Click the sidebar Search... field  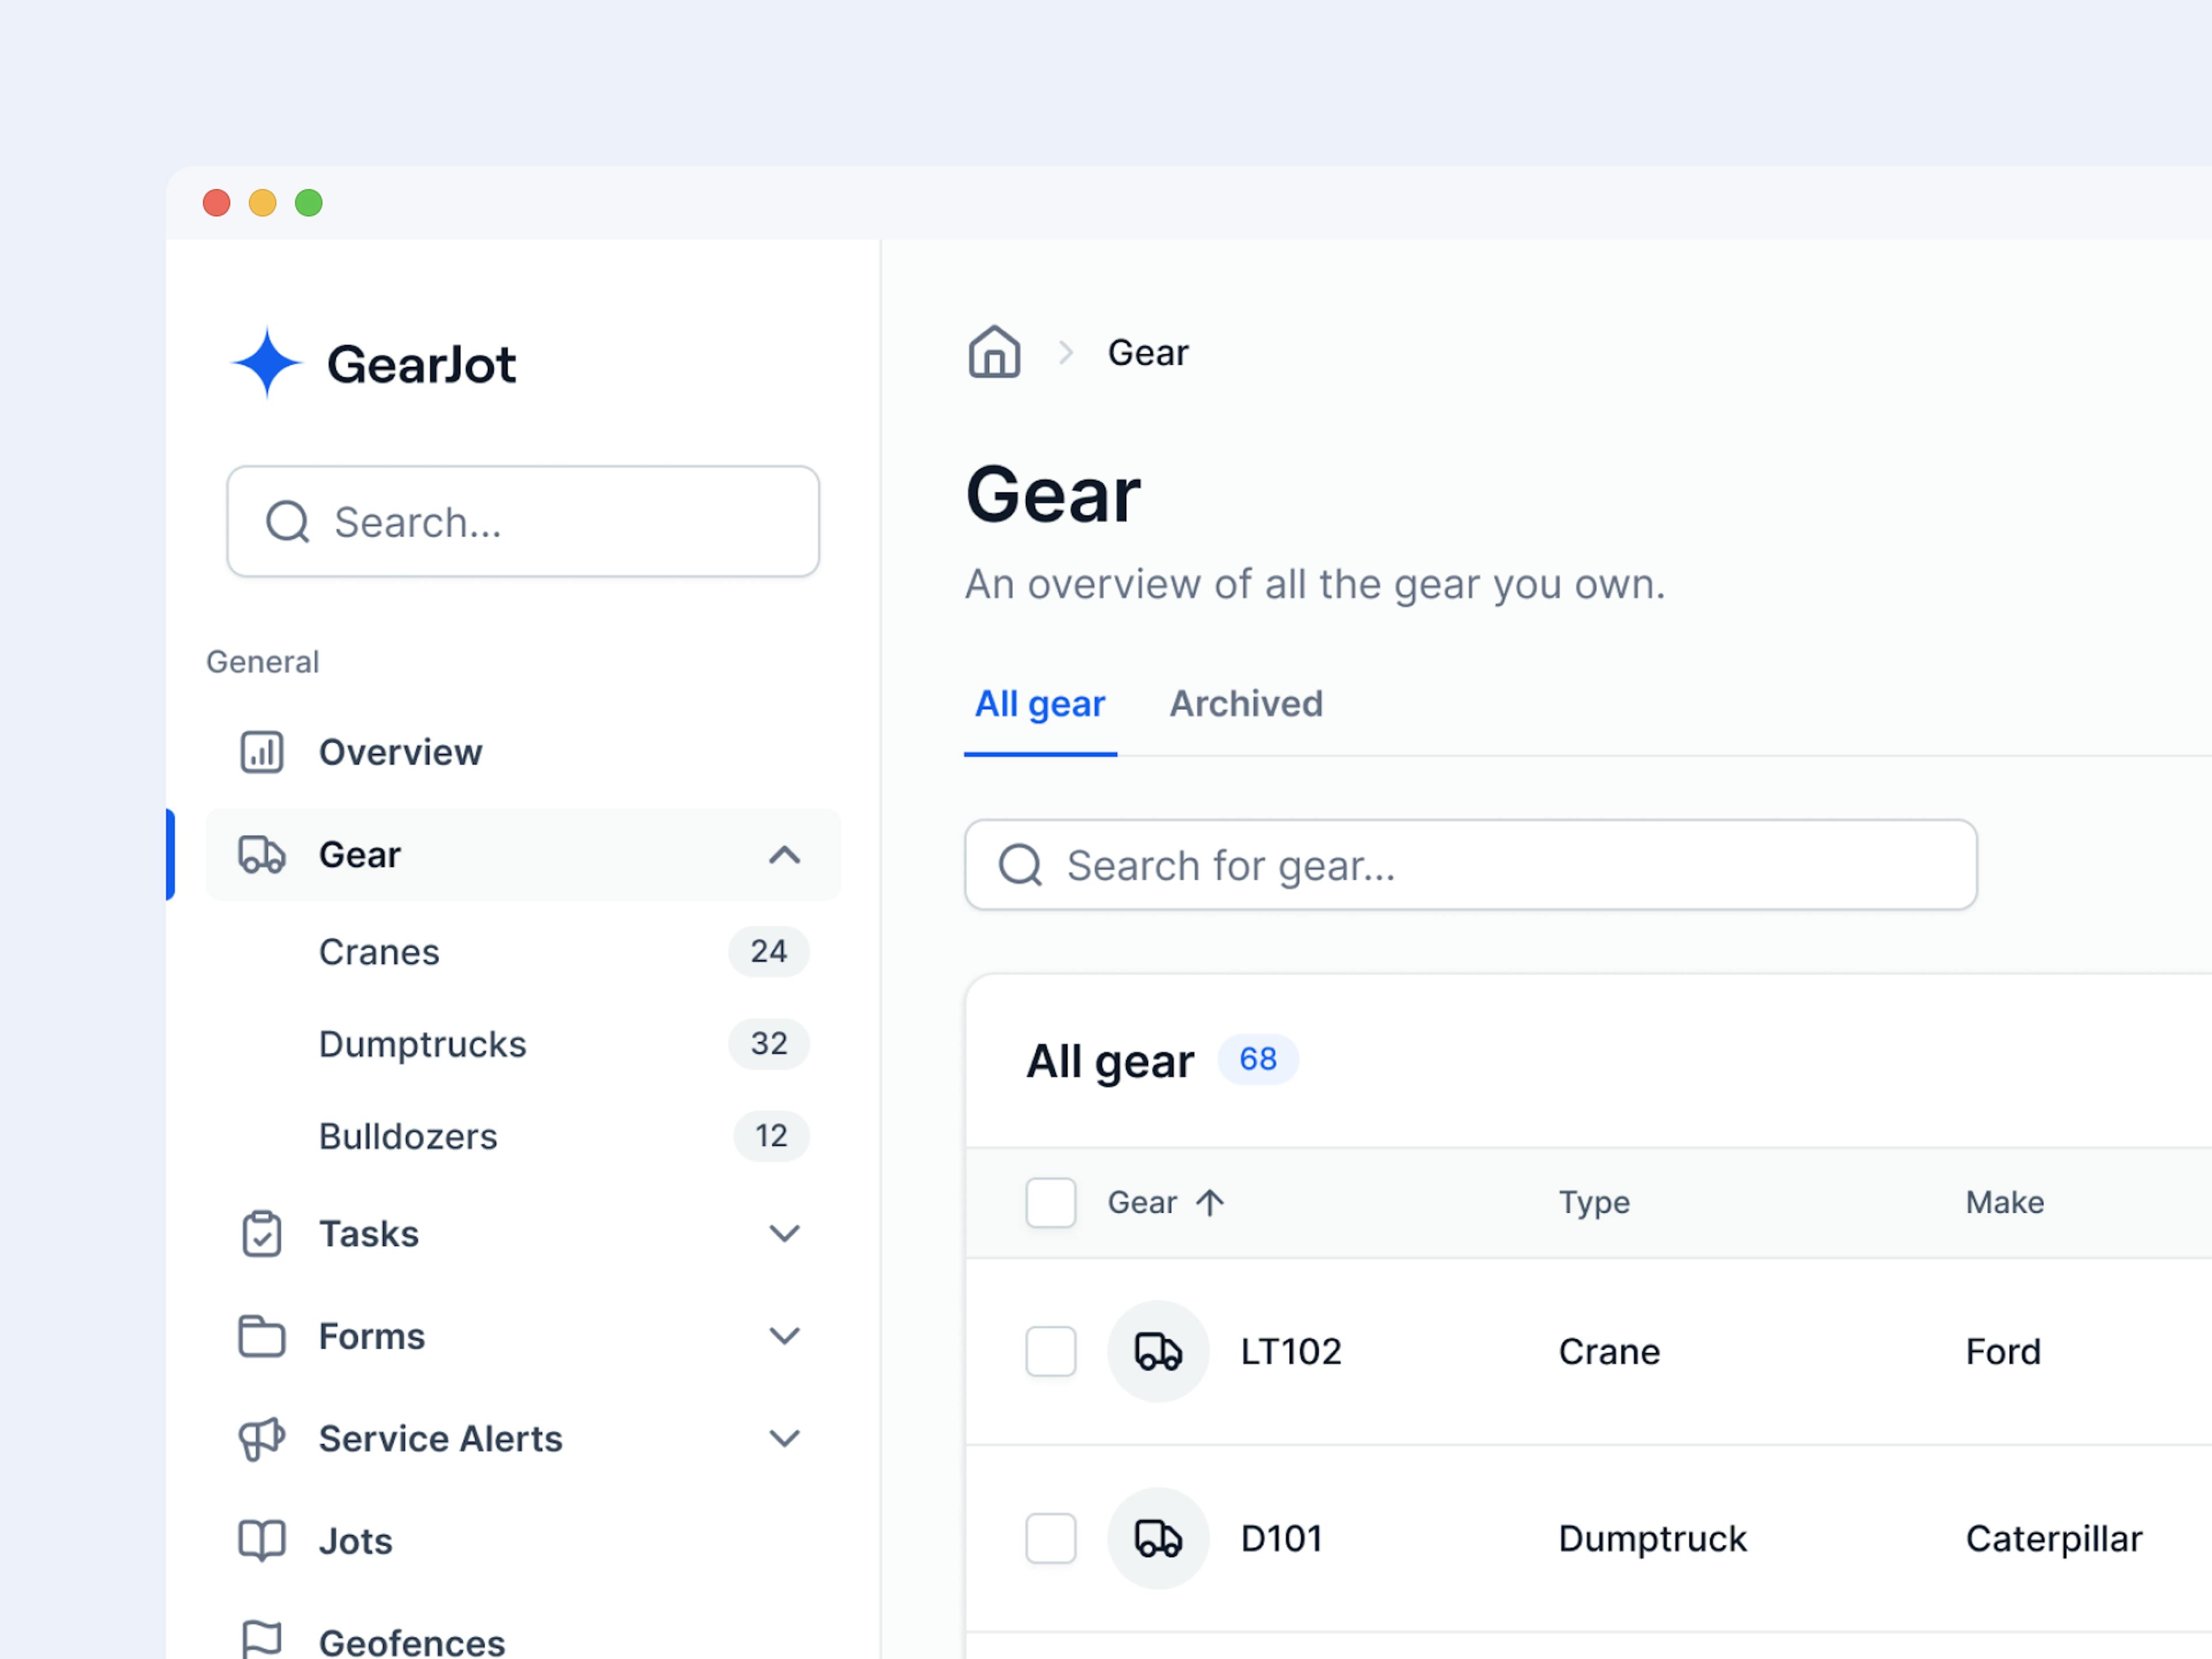tap(523, 522)
